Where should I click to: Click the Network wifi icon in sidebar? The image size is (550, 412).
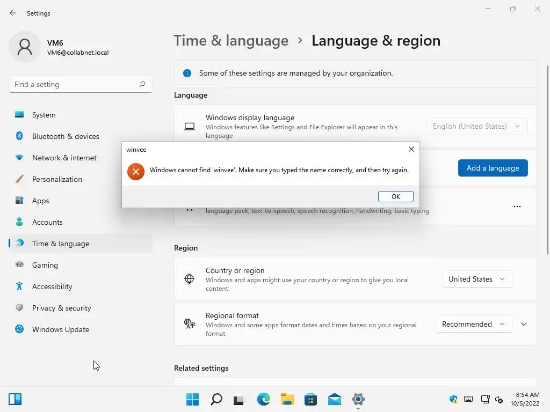click(x=19, y=158)
